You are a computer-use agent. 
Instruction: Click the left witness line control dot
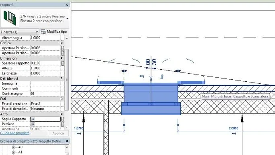124,125
